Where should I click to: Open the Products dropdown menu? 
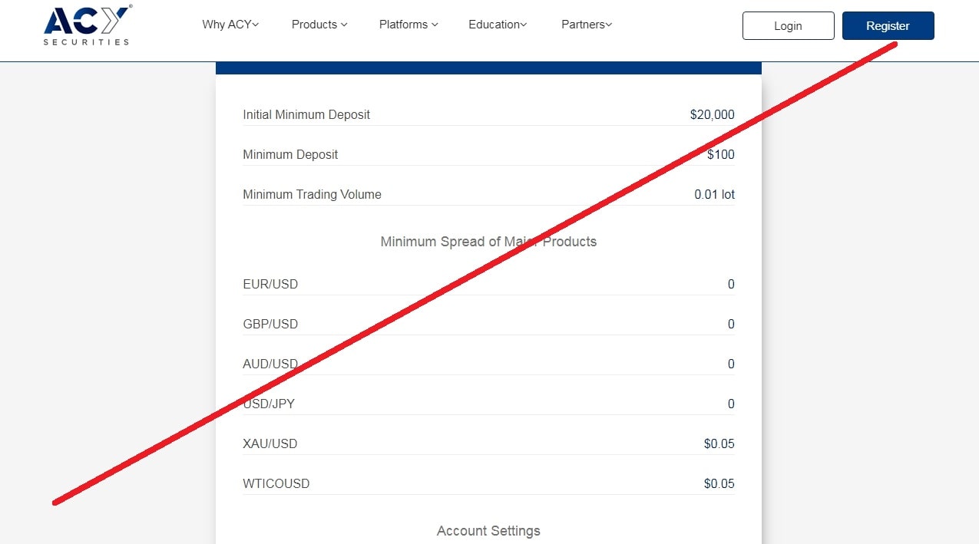tap(319, 25)
